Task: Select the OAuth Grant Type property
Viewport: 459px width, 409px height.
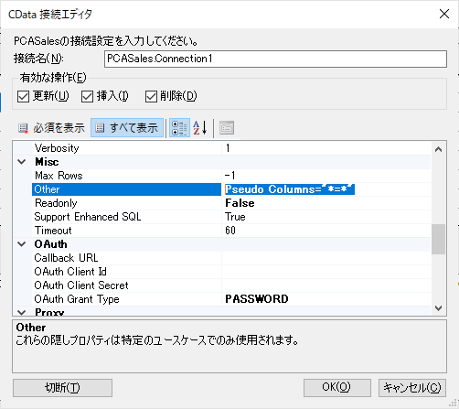Action: click(x=126, y=299)
